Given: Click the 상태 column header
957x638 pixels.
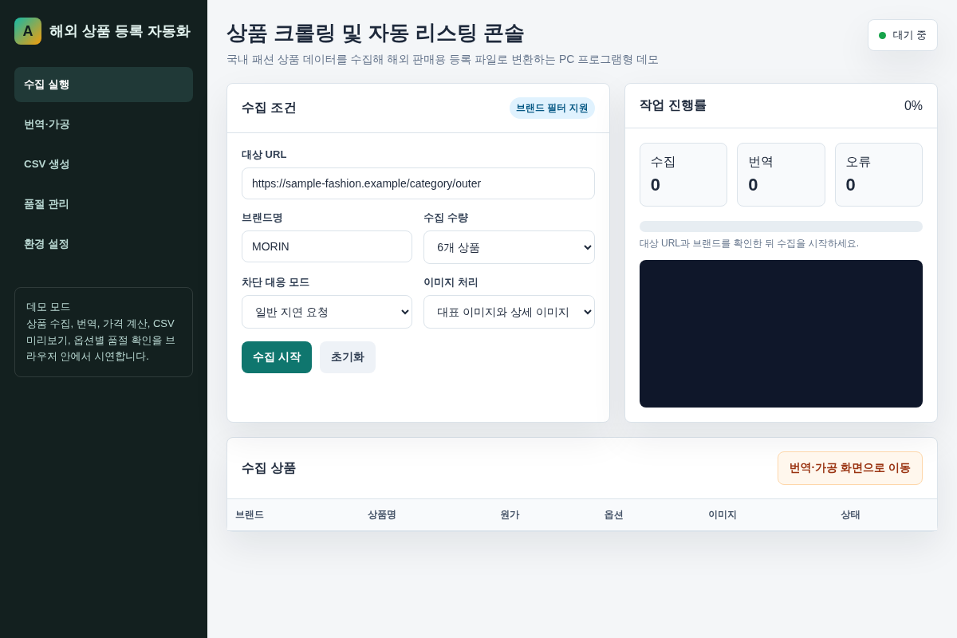Looking at the screenshot, I should click(850, 515).
